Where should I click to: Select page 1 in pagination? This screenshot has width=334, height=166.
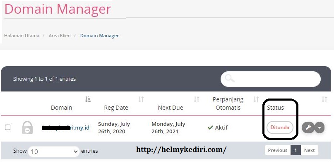click(296, 150)
